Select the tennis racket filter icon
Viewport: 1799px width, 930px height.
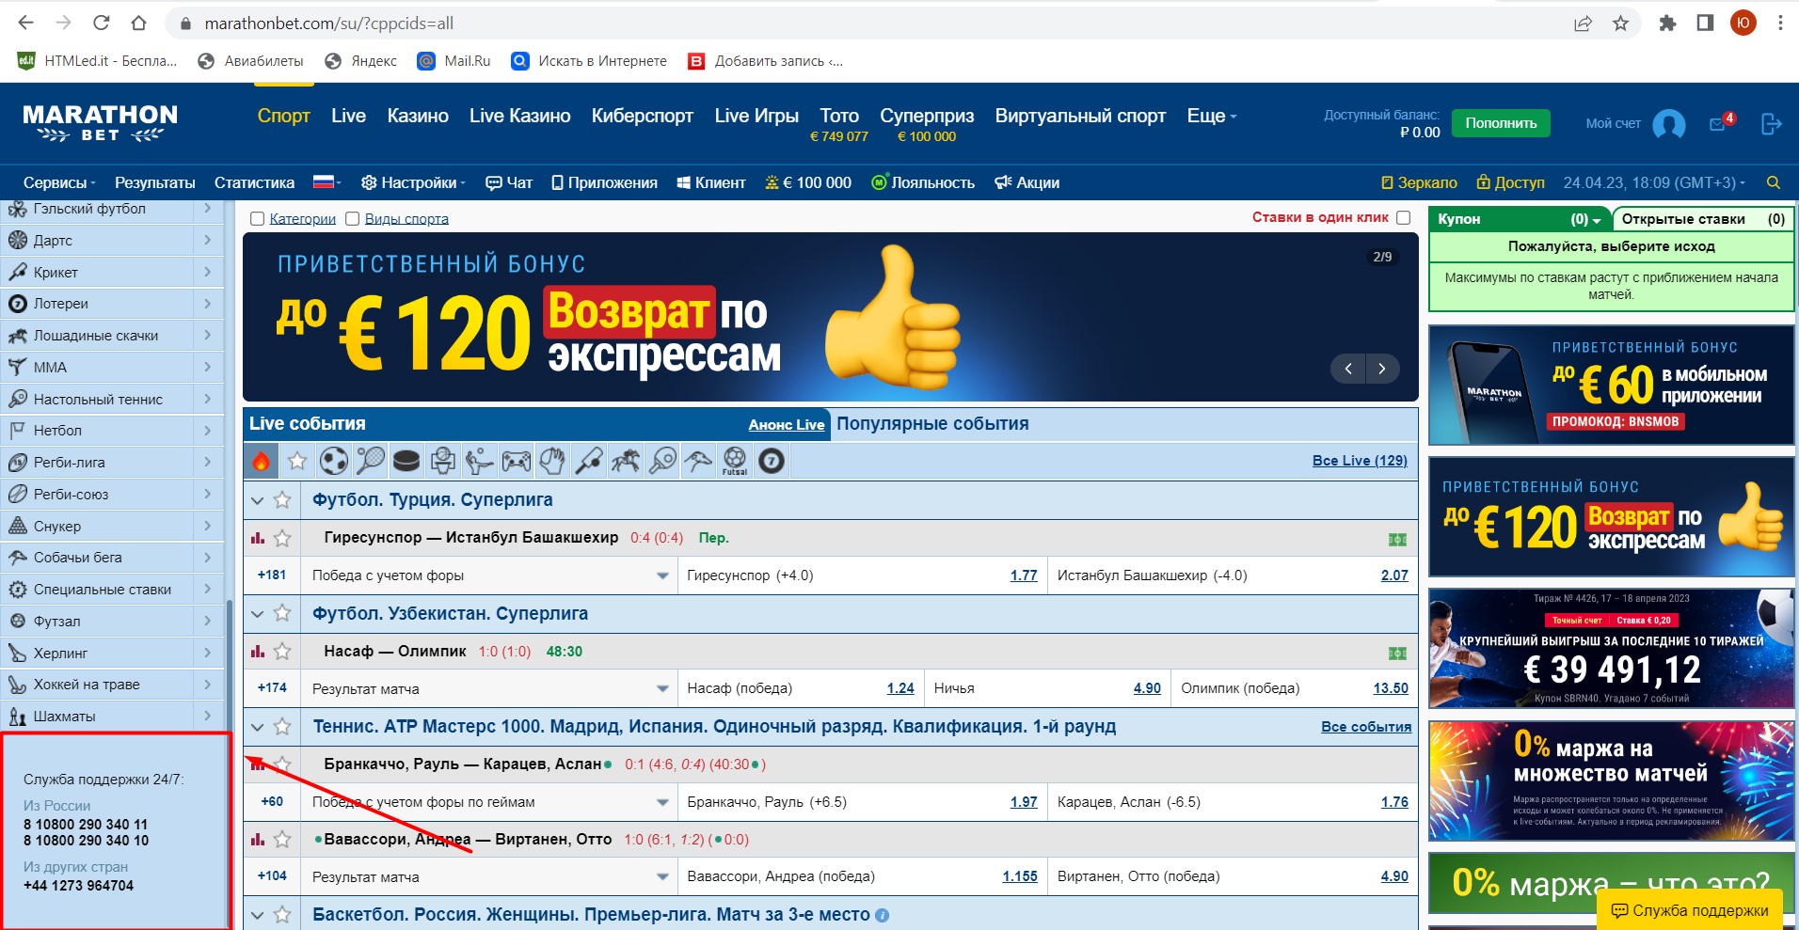370,461
